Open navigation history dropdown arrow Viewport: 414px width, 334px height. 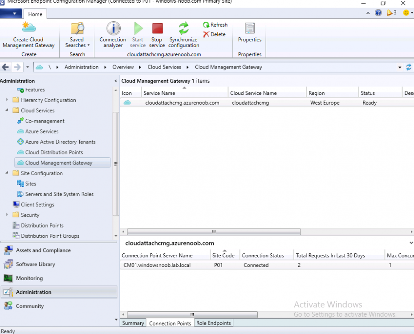pos(28,67)
